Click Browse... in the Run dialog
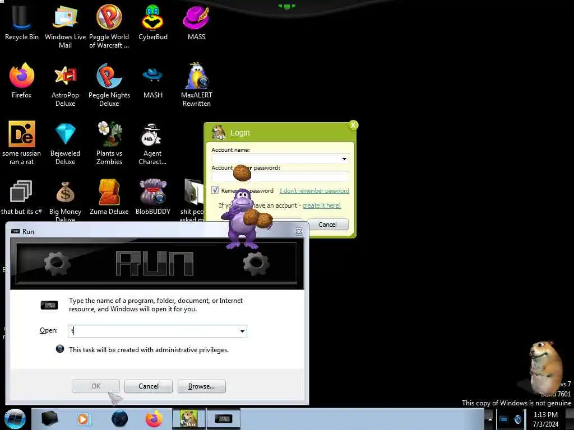 coord(202,386)
